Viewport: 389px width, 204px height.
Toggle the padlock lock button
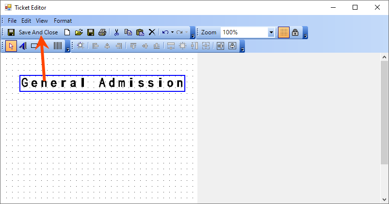pos(295,32)
